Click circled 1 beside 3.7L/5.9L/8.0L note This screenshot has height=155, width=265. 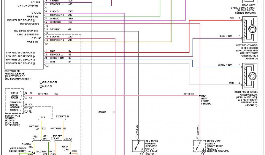pyautogui.click(x=41, y=82)
